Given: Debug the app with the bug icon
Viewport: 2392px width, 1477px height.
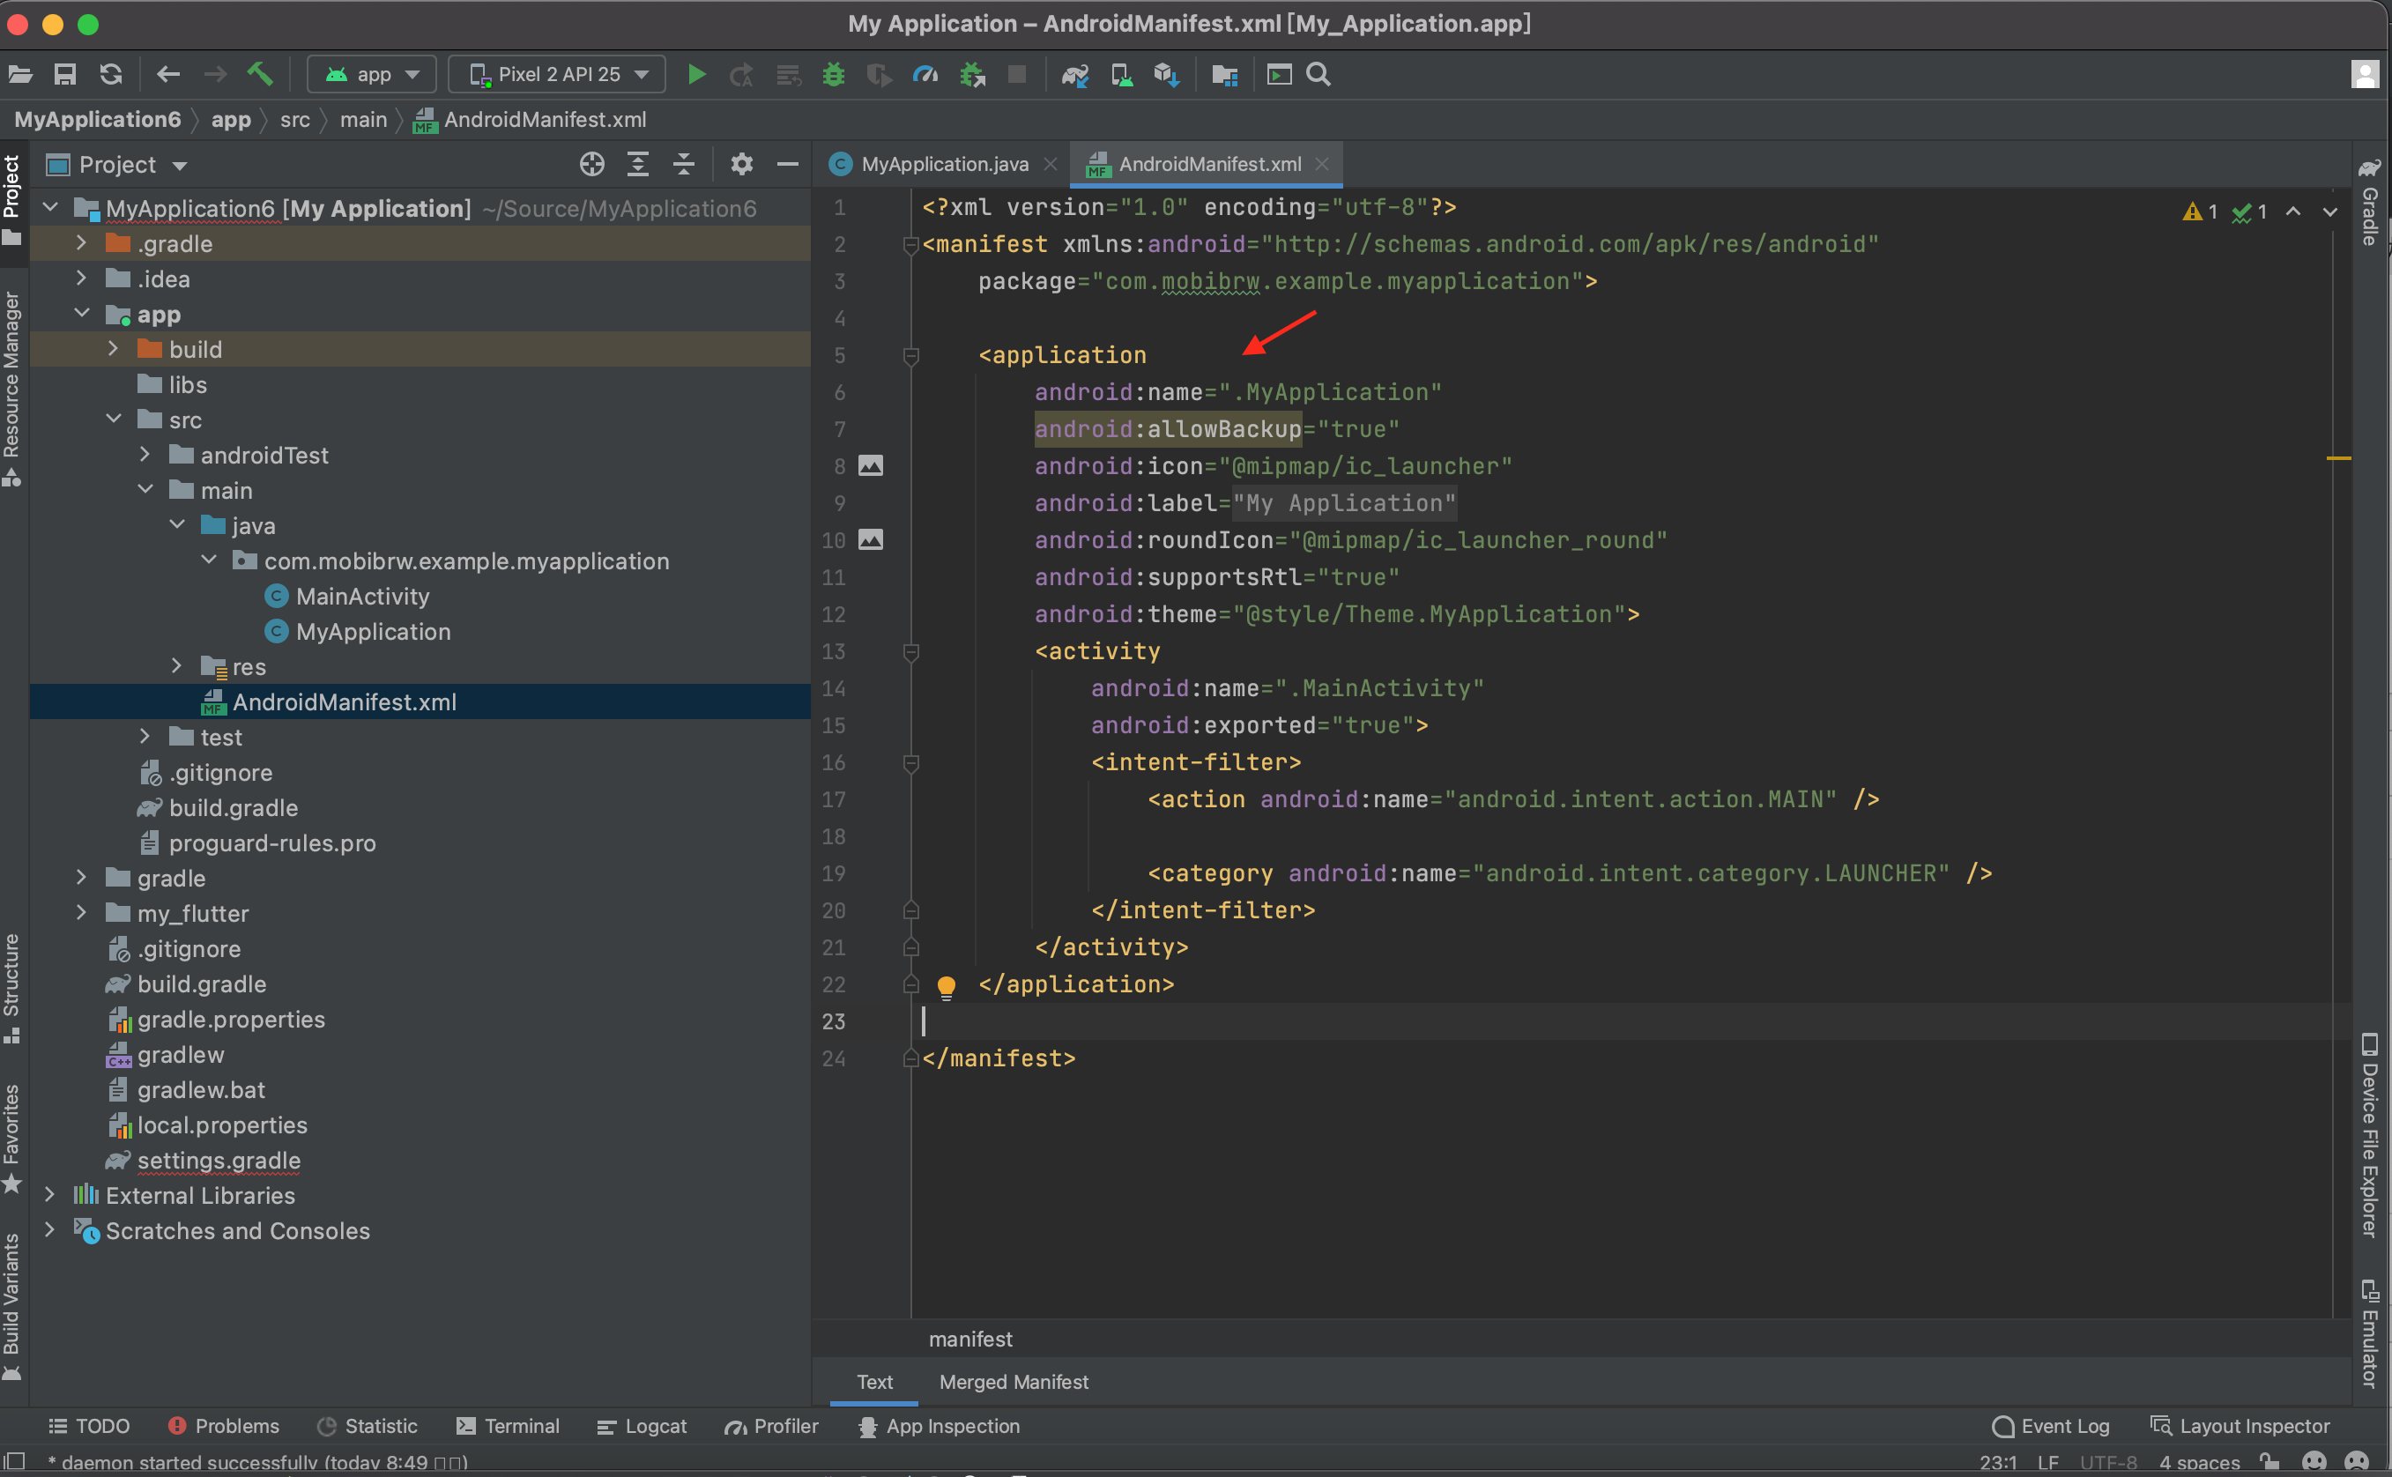Looking at the screenshot, I should (833, 74).
